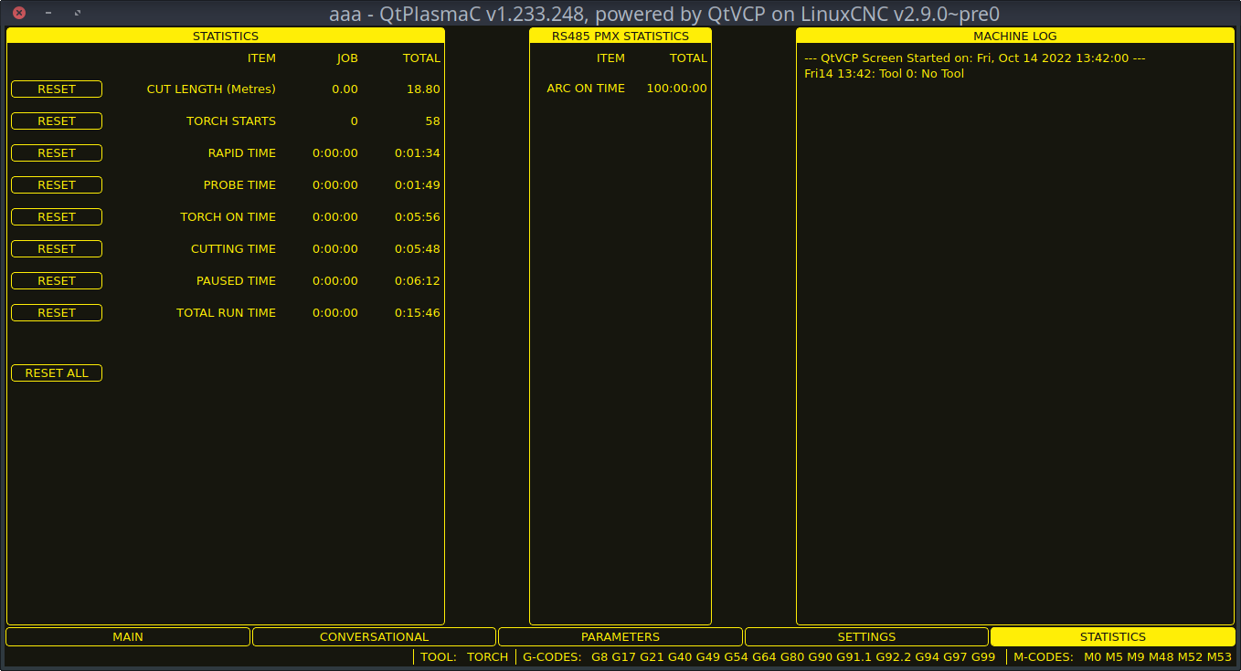The image size is (1241, 671).
Task: Click the TORCH tool indicator in status bar
Action: point(487,656)
